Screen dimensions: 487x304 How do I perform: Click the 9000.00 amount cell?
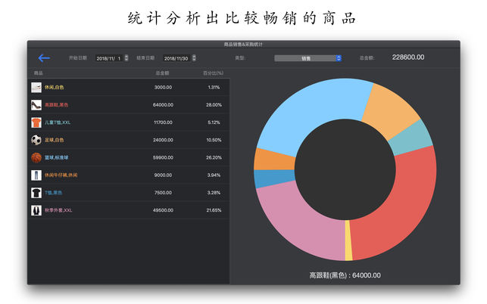pos(163,175)
